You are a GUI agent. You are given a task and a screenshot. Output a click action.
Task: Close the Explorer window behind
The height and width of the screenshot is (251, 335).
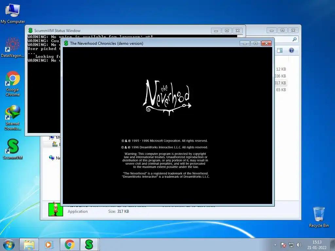tap(293, 30)
